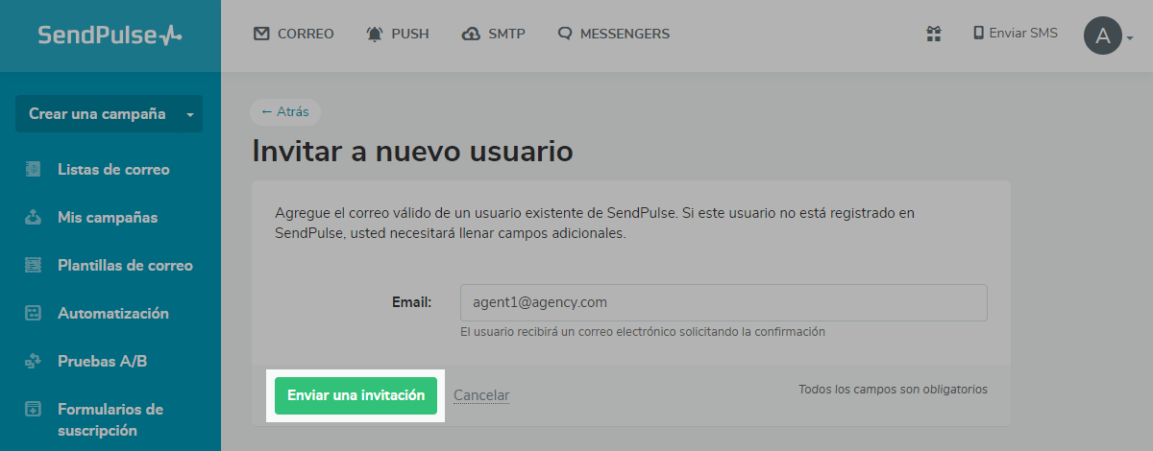Screen dimensions: 1153x451
Task: Open the SMTP top menu
Action: coord(494,34)
